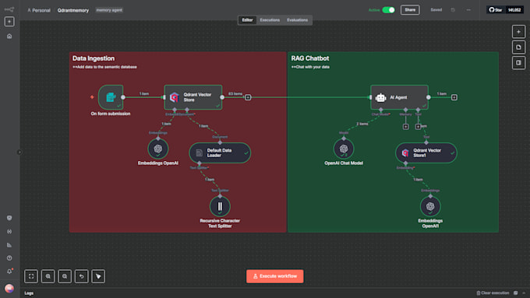The width and height of the screenshot is (530, 298).
Task: Open the Home icon in the left sidebar
Action: coord(9,36)
